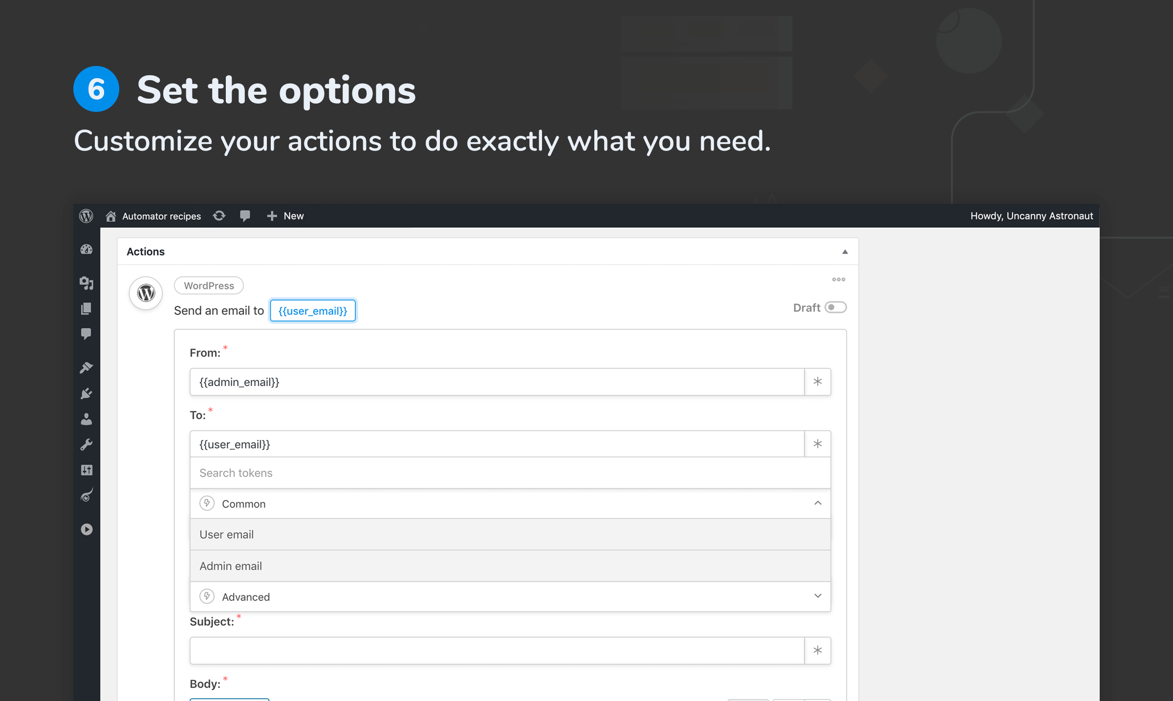Click the token asterisk for From field

click(x=817, y=382)
